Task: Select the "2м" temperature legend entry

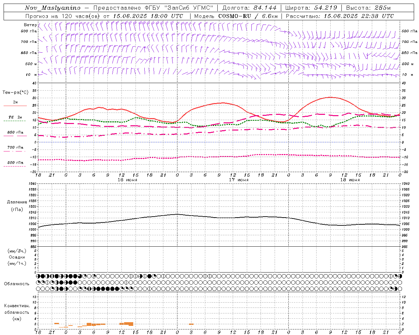Action: [15, 102]
